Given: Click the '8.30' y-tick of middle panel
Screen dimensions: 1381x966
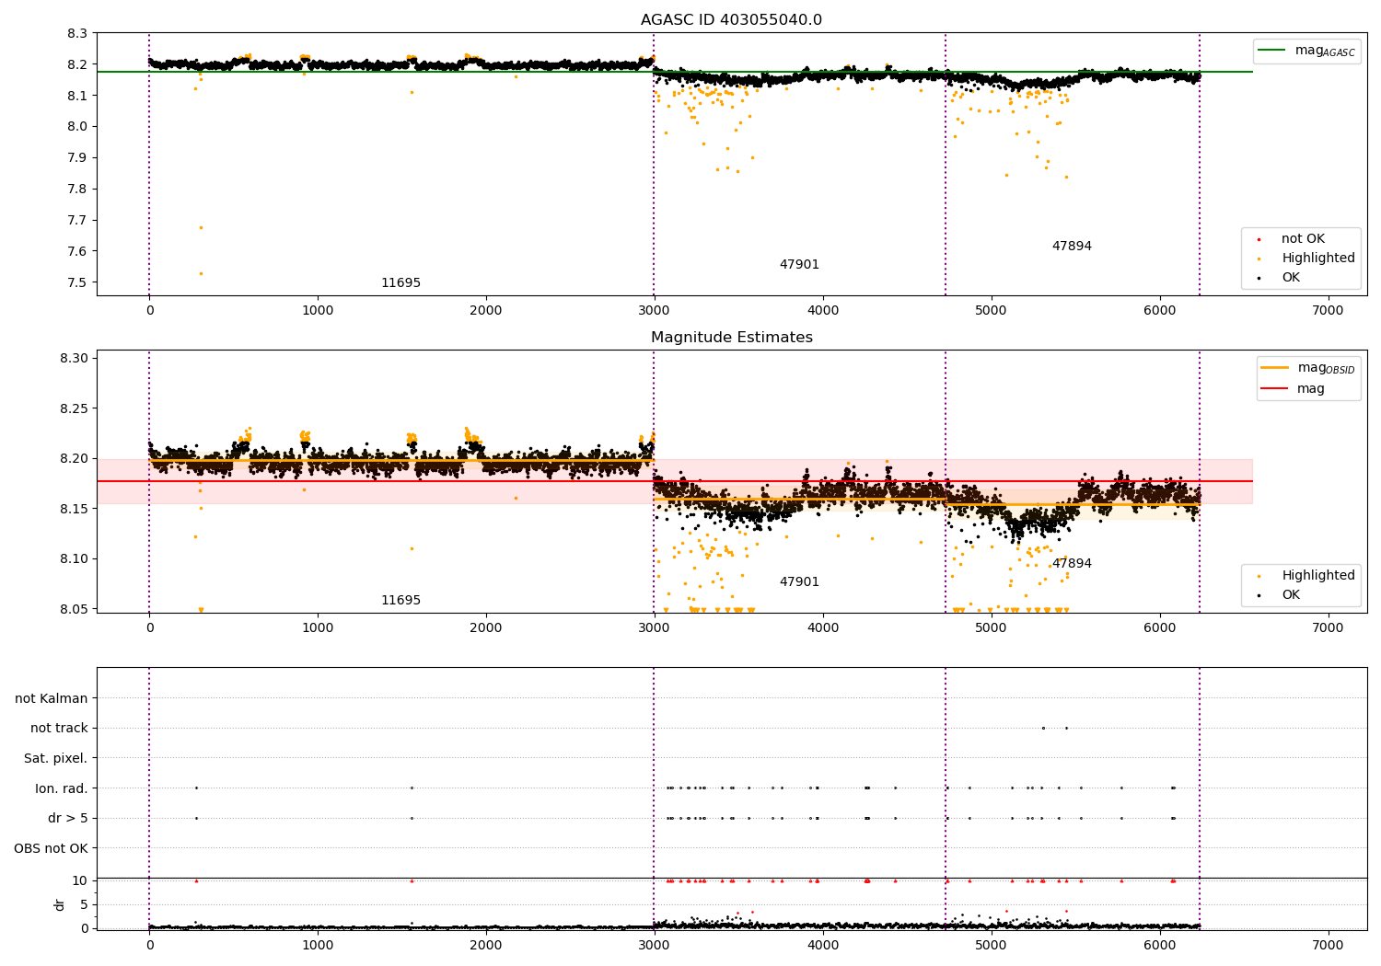Looking at the screenshot, I should click(74, 359).
